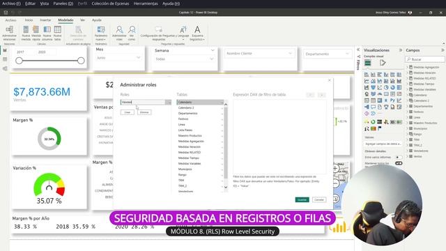Select Calendario in the Tablas list

tap(200, 102)
